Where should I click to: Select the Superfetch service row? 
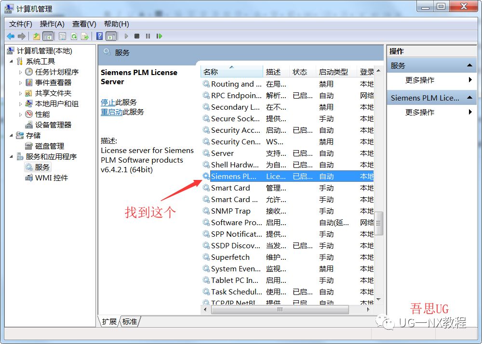[287, 257]
